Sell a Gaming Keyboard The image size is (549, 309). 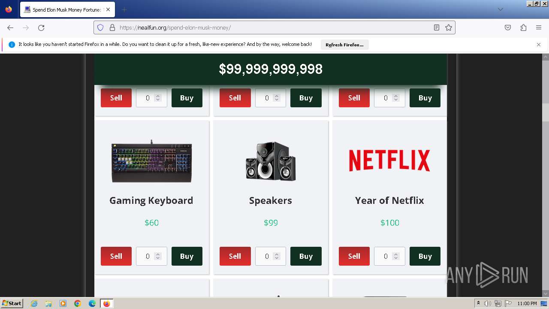click(116, 256)
